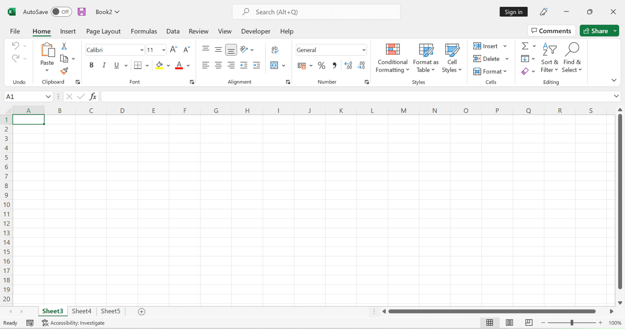This screenshot has width=625, height=329.
Task: Toggle Middle Align
Action: coord(218,50)
